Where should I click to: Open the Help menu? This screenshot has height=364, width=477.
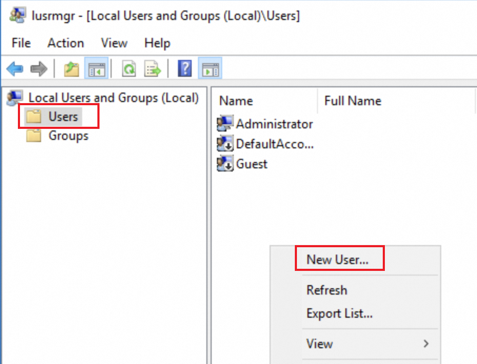[157, 43]
